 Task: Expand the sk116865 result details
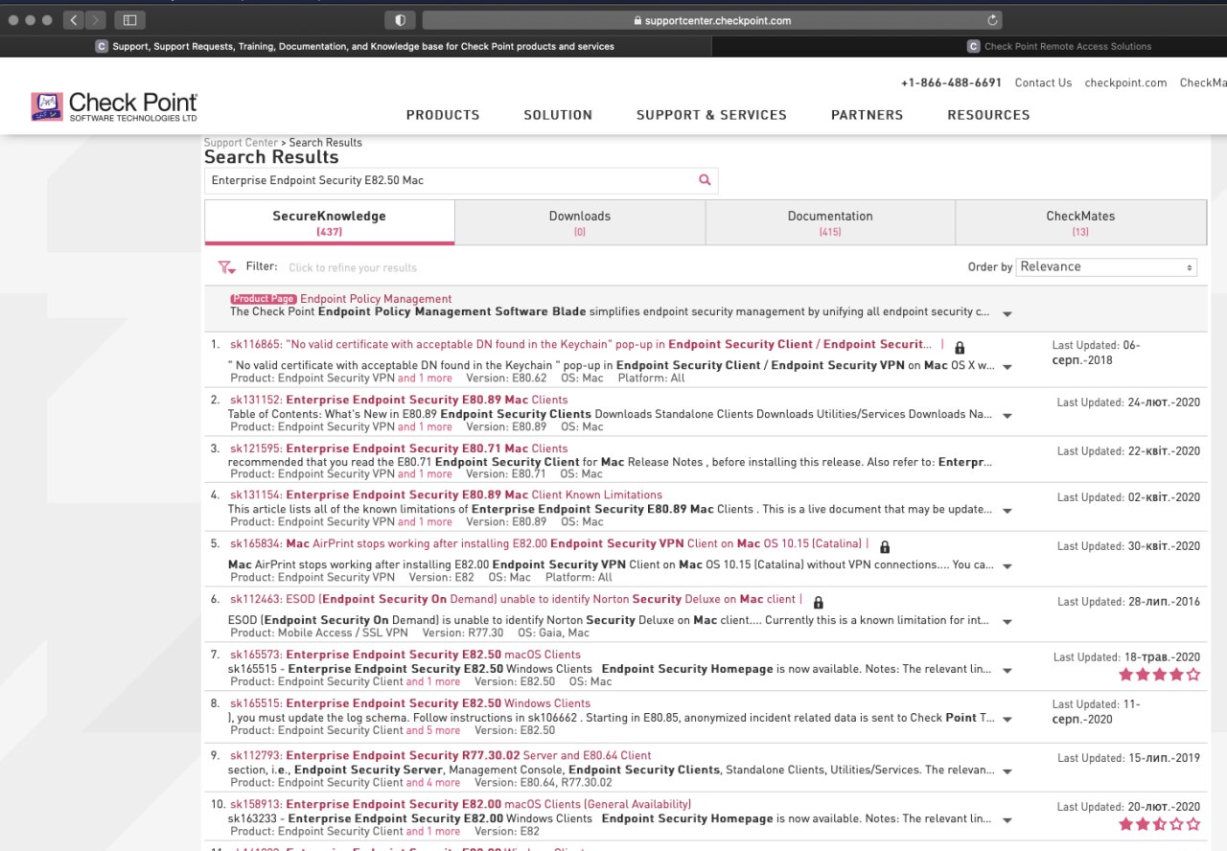1007,367
